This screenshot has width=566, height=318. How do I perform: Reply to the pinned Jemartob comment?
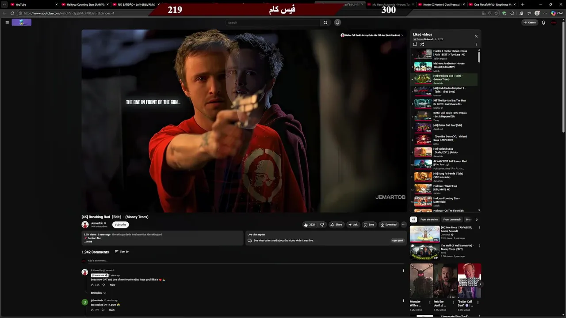[112, 285]
